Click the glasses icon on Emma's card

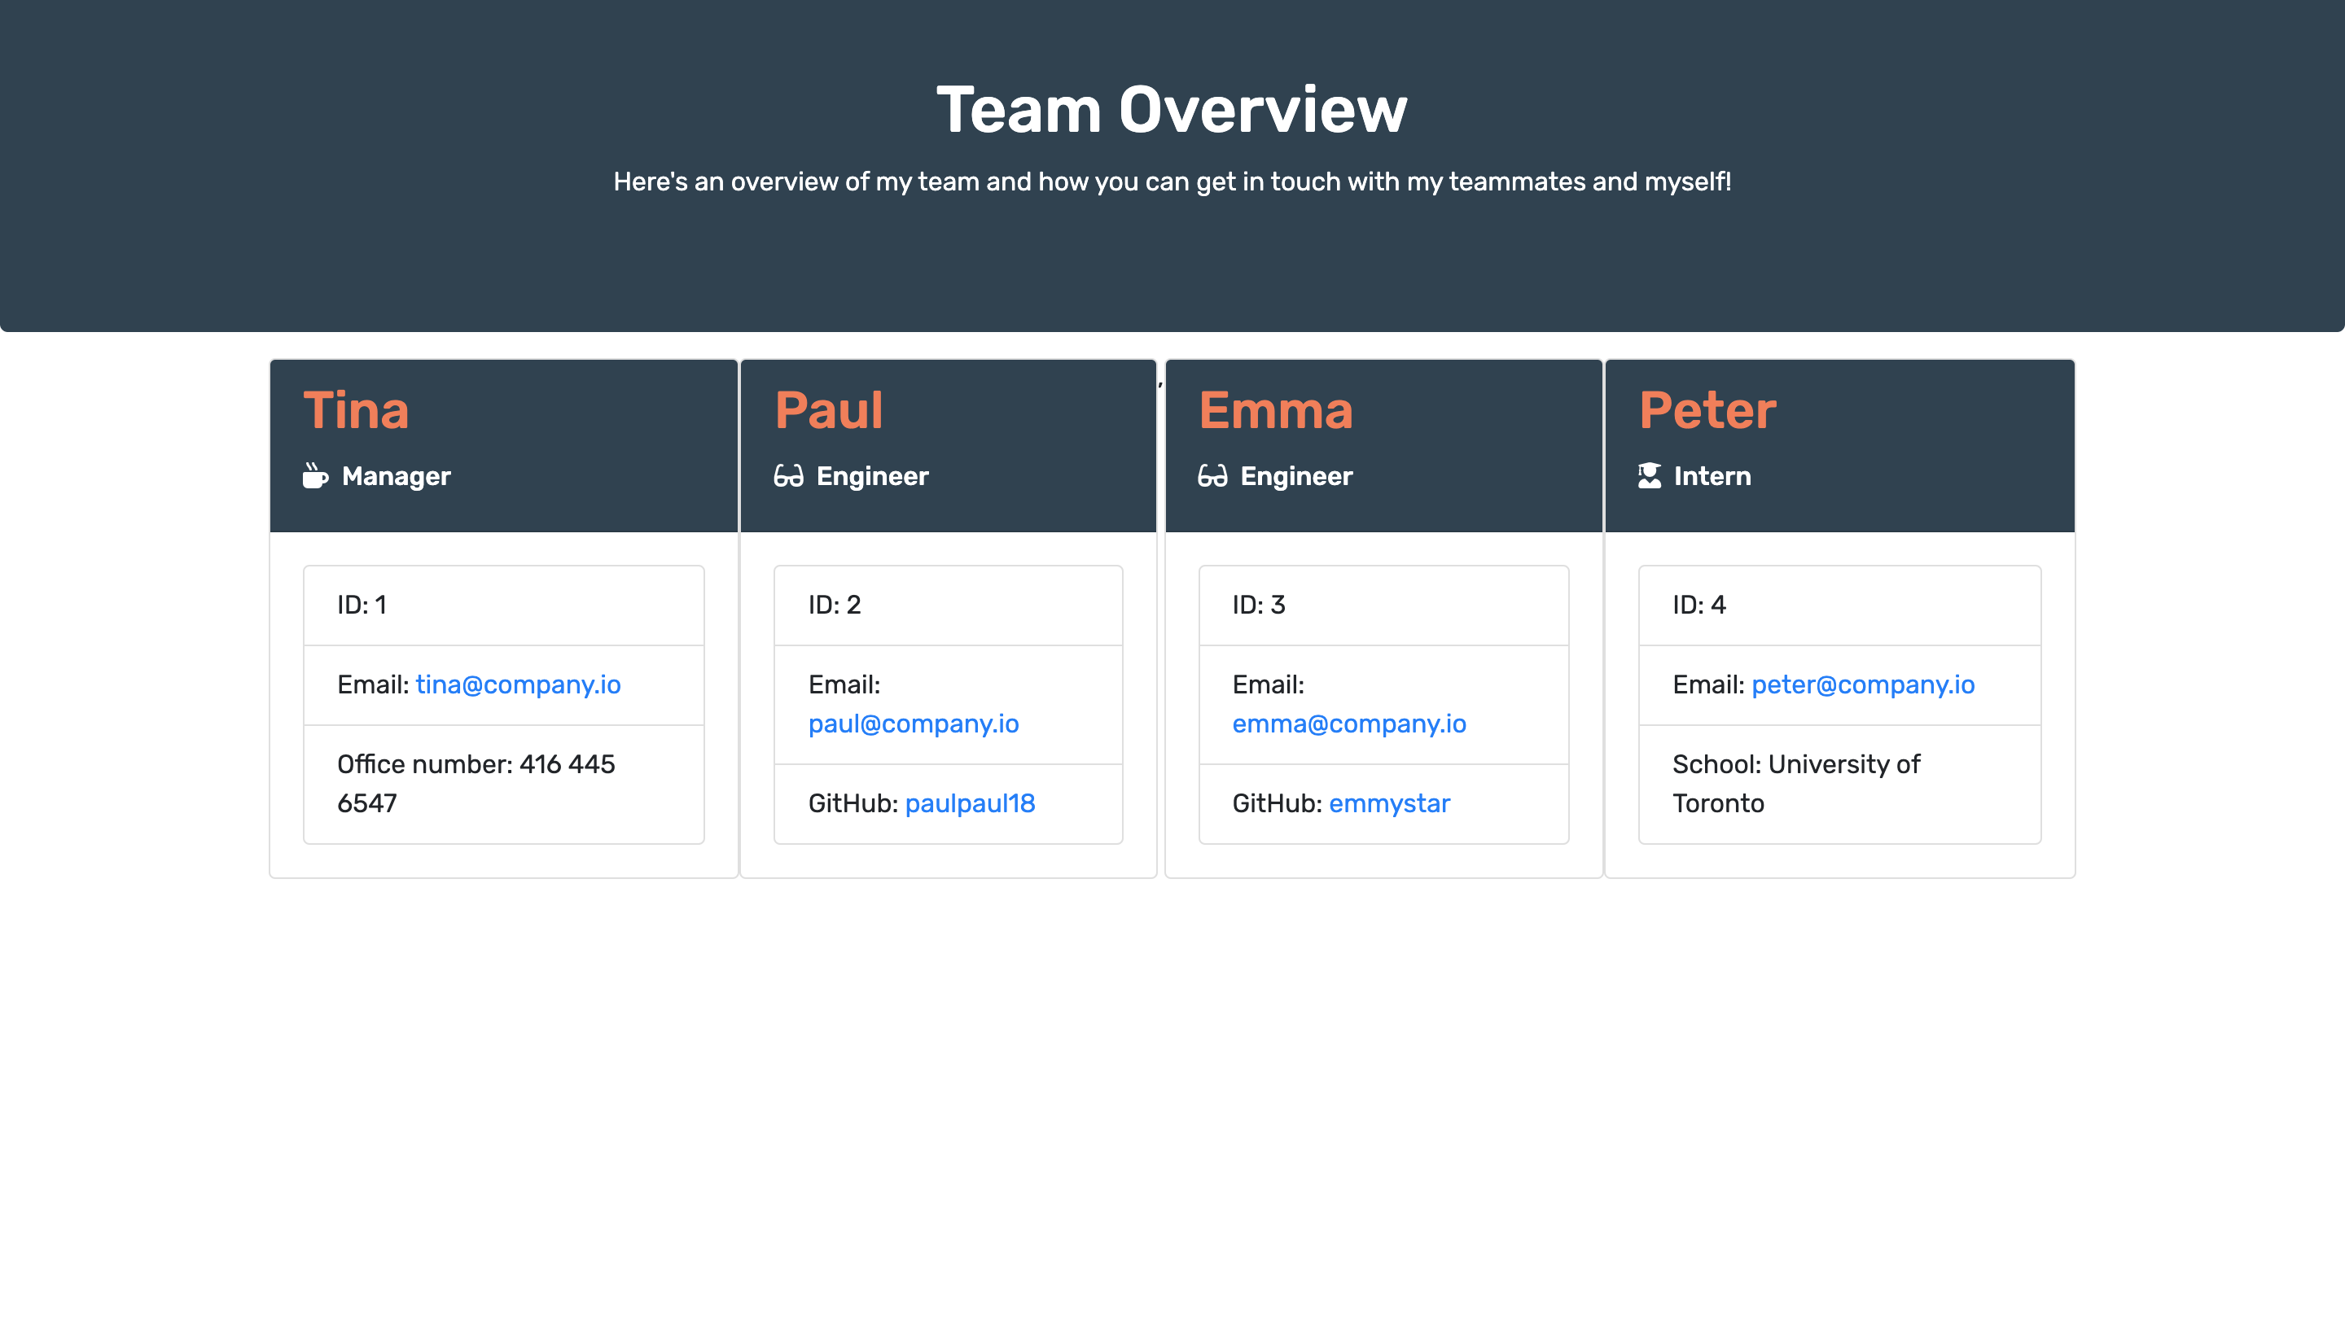(x=1212, y=476)
